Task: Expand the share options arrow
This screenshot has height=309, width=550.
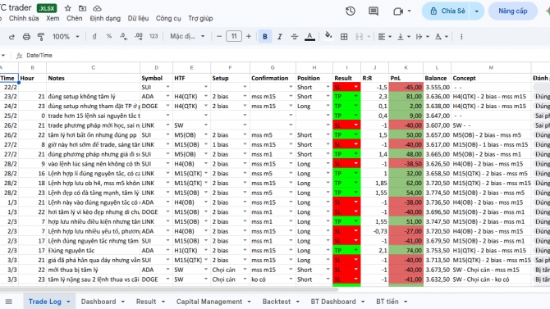Action: (x=477, y=11)
